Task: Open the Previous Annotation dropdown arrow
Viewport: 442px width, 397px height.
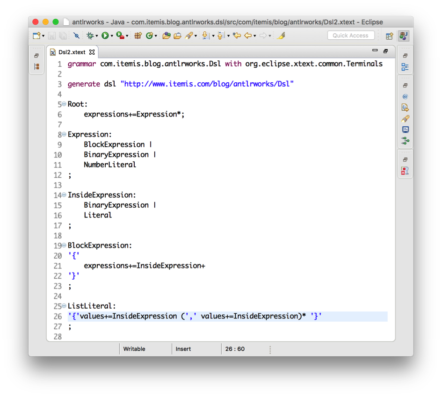Action: pos(228,36)
